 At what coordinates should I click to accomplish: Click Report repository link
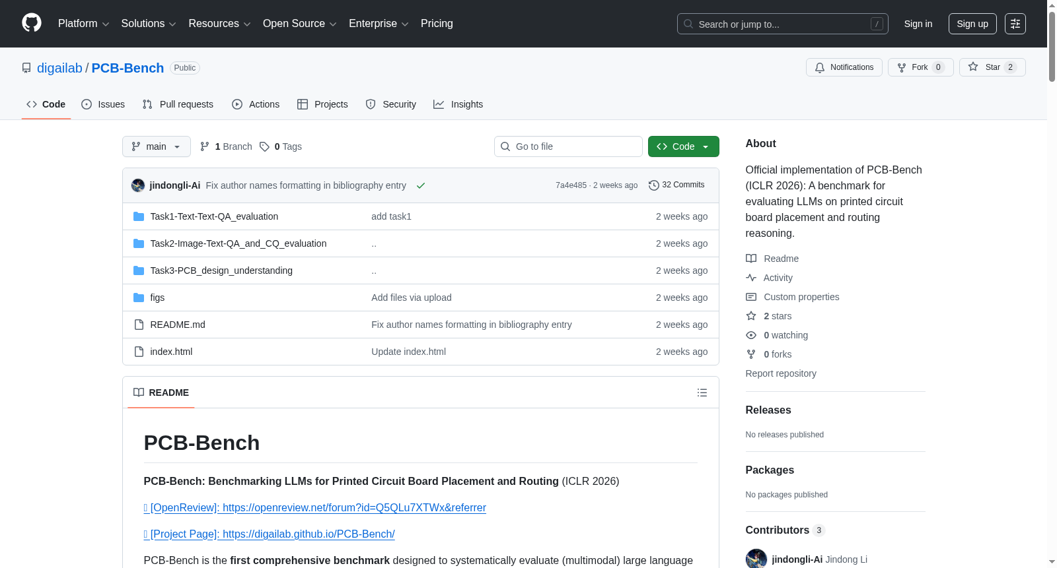pos(781,373)
